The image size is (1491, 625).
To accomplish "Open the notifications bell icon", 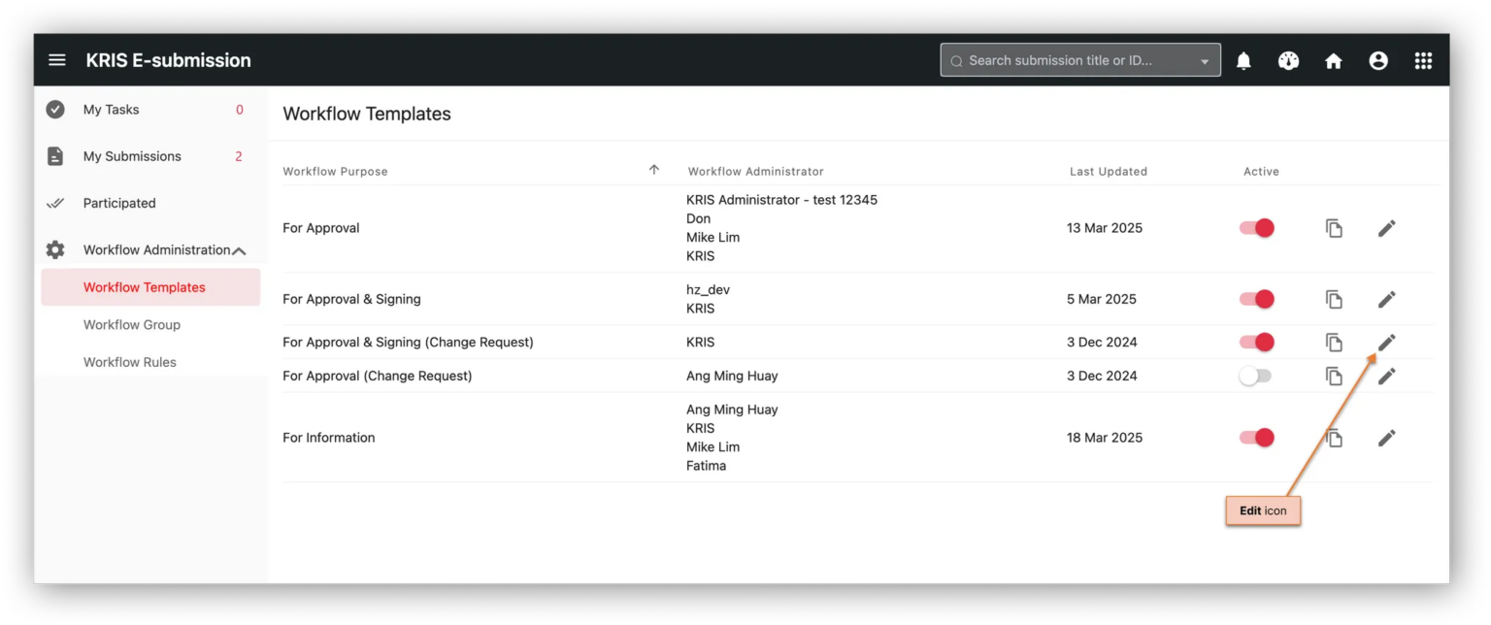I will click(1243, 59).
